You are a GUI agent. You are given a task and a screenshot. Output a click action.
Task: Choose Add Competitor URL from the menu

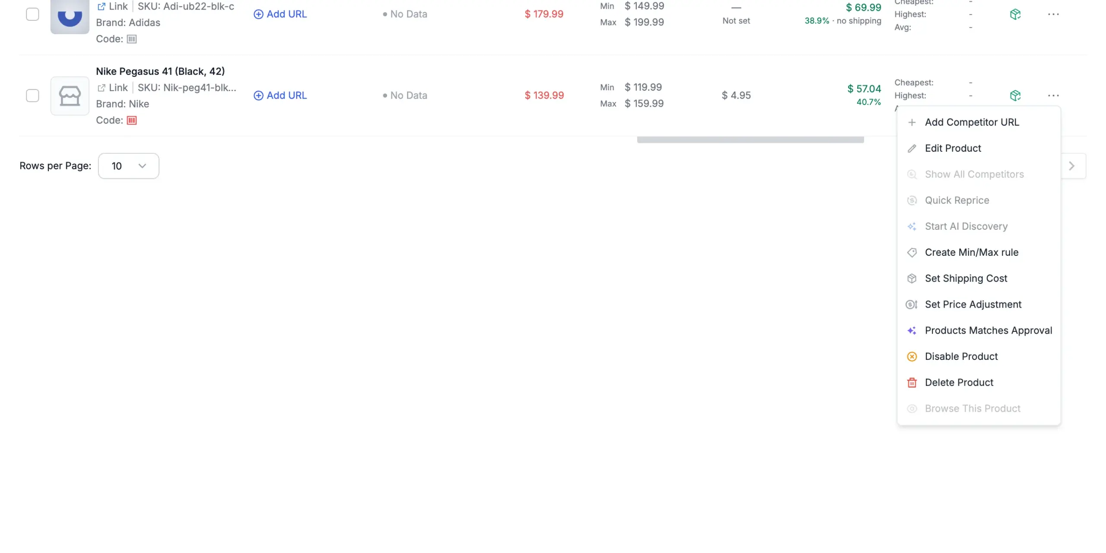click(979, 122)
